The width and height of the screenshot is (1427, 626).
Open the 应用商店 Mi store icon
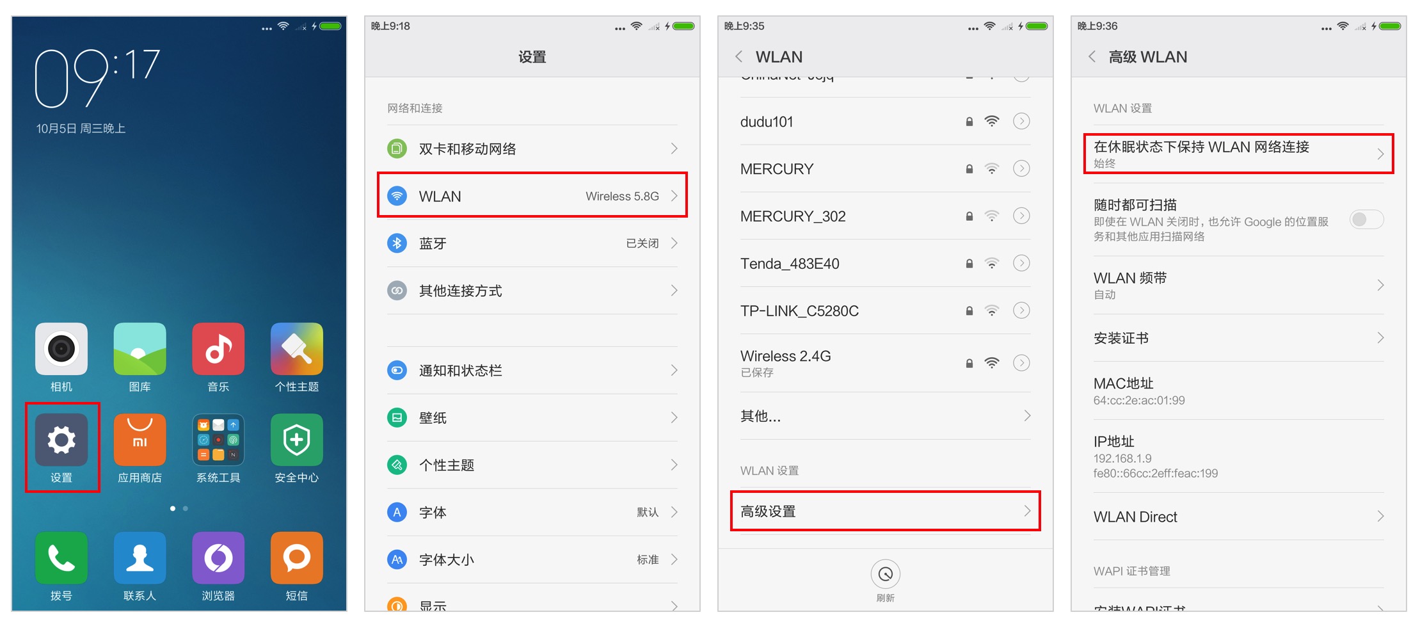click(x=140, y=440)
